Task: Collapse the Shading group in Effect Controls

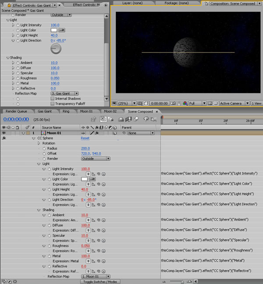Action: tap(8, 58)
